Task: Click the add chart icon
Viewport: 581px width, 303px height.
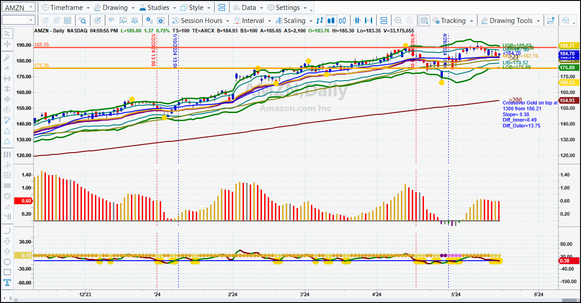Action: [550, 20]
